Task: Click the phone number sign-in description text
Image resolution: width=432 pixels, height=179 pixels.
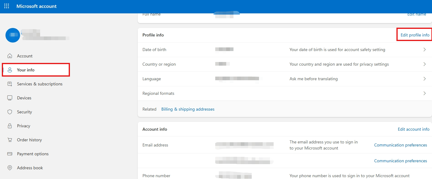Action: pyautogui.click(x=350, y=176)
